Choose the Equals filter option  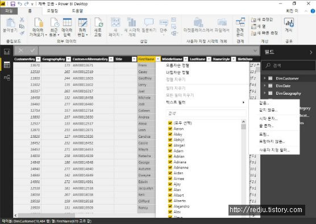pyautogui.click(x=264, y=103)
